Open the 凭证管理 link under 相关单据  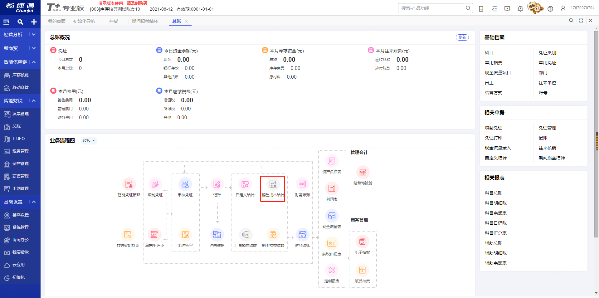(x=547, y=128)
